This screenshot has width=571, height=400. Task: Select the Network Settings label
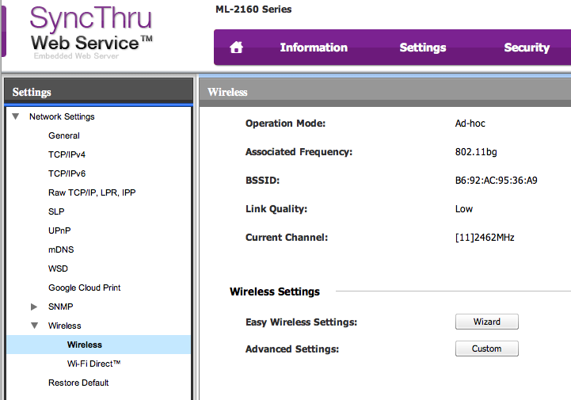click(x=62, y=116)
